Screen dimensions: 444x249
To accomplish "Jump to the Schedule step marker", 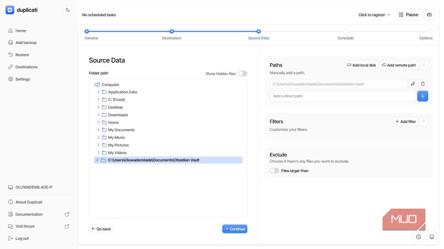I will (345, 31).
